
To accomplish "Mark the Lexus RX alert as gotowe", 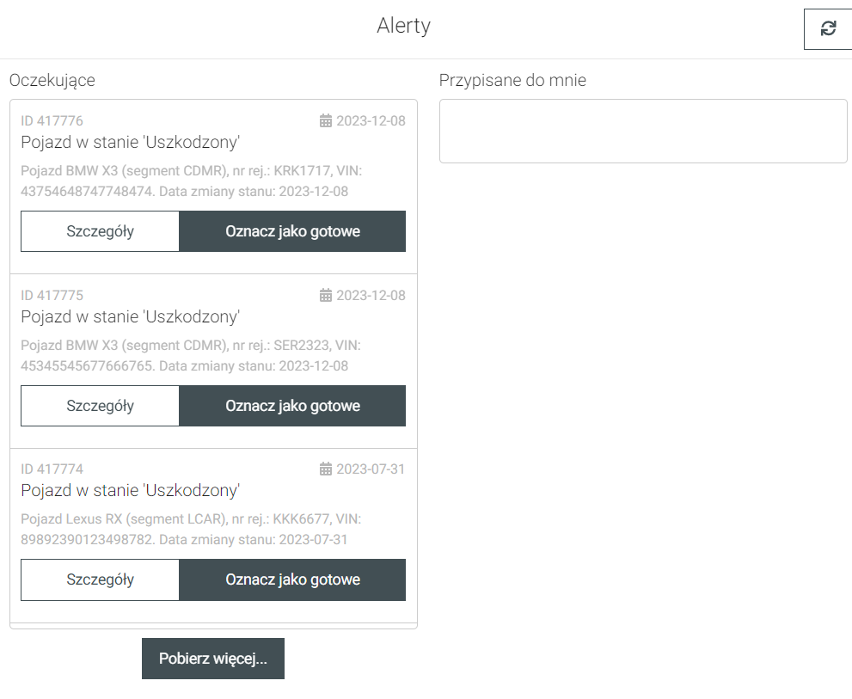I will (x=292, y=579).
